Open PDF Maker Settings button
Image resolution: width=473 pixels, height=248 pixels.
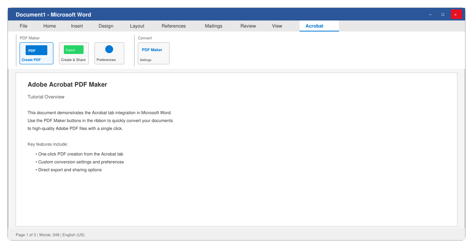154,54
